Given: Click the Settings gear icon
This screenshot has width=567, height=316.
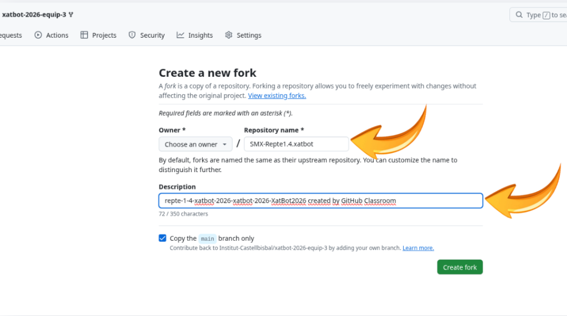Looking at the screenshot, I should (x=229, y=35).
